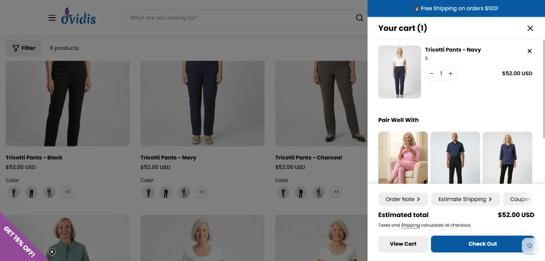Expand the Order Note option
This screenshot has height=261, width=545.
click(x=402, y=199)
